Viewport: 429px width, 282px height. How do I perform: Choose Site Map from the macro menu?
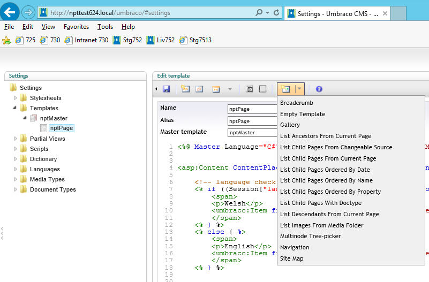coord(292,258)
